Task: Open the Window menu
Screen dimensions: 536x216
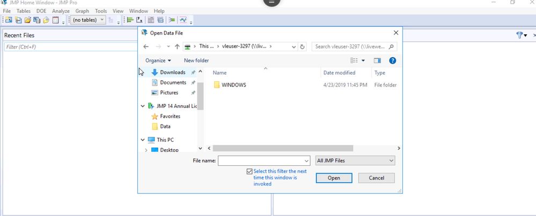Action: coord(139,11)
